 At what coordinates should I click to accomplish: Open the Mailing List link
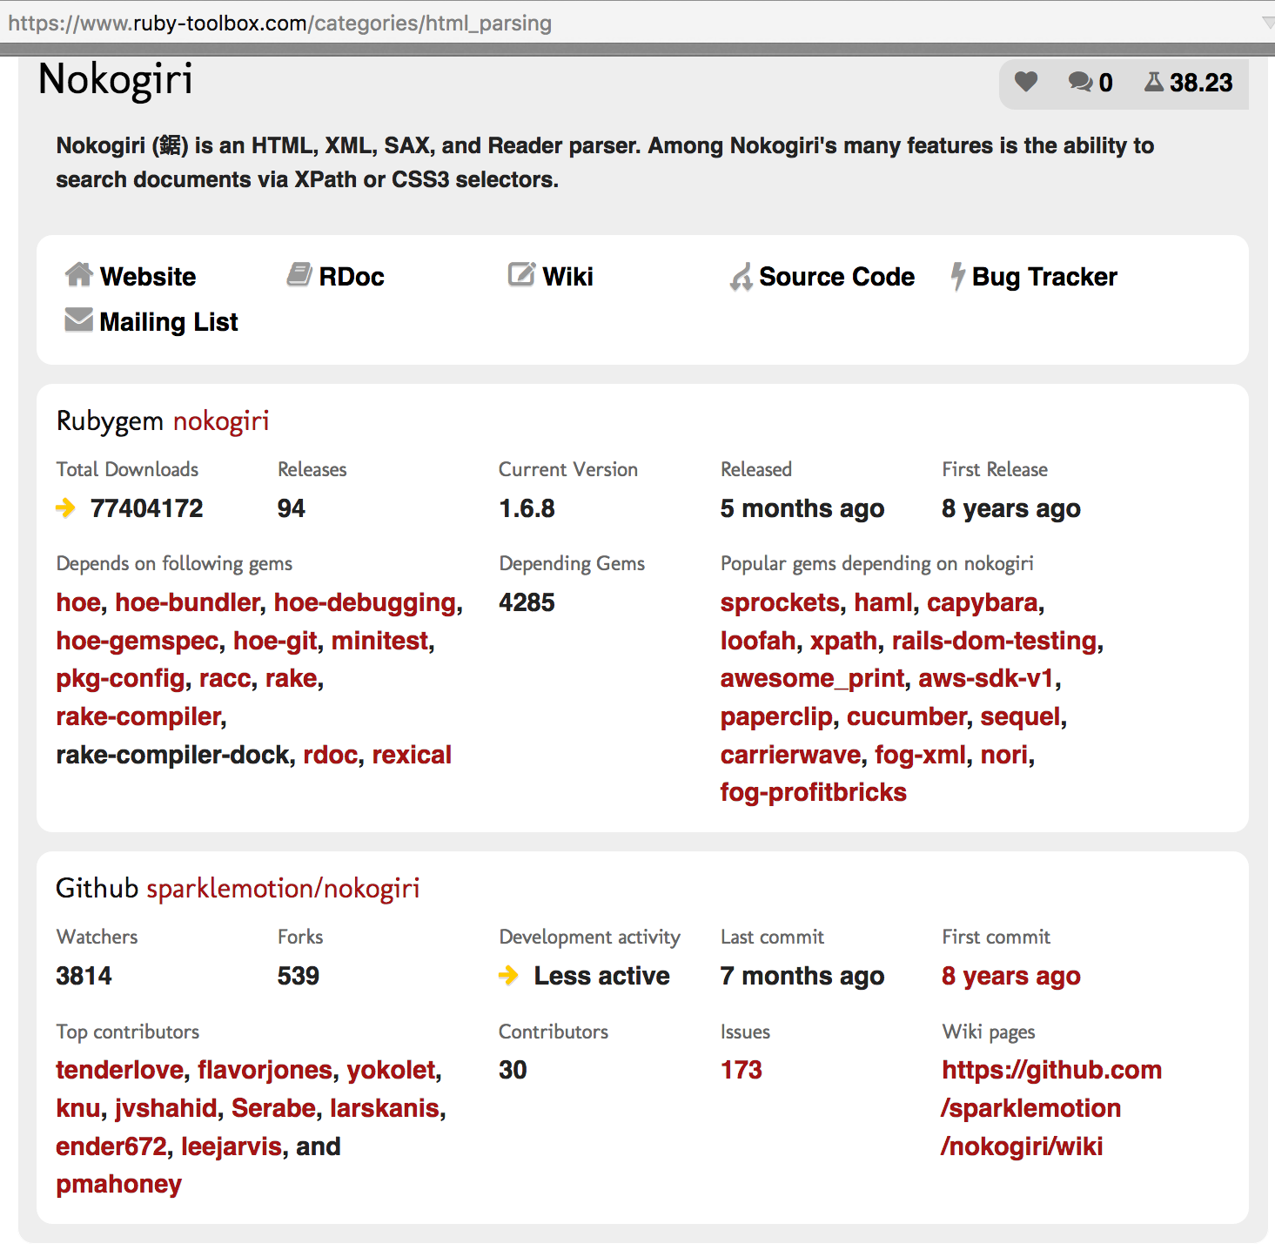click(x=169, y=322)
